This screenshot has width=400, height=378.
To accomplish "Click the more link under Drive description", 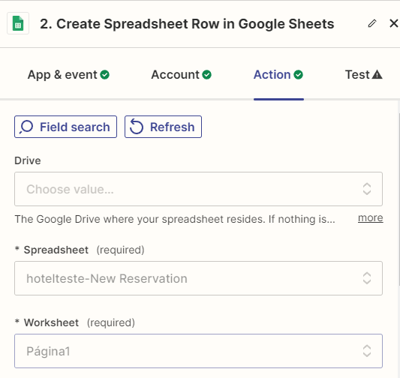I will pyautogui.click(x=371, y=218).
